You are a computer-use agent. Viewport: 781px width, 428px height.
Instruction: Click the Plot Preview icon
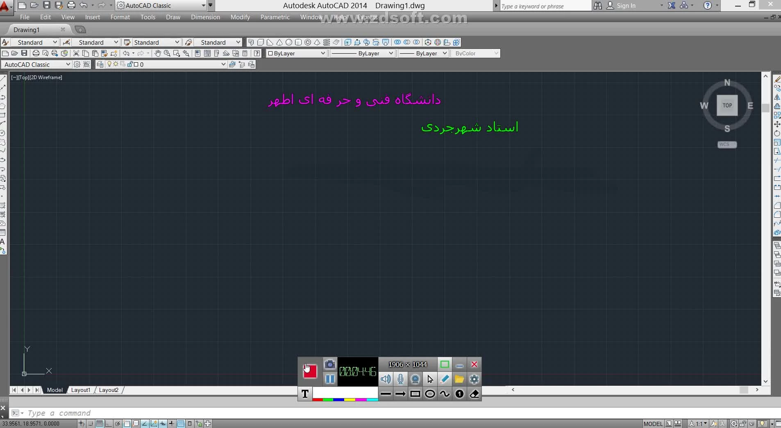(x=45, y=53)
